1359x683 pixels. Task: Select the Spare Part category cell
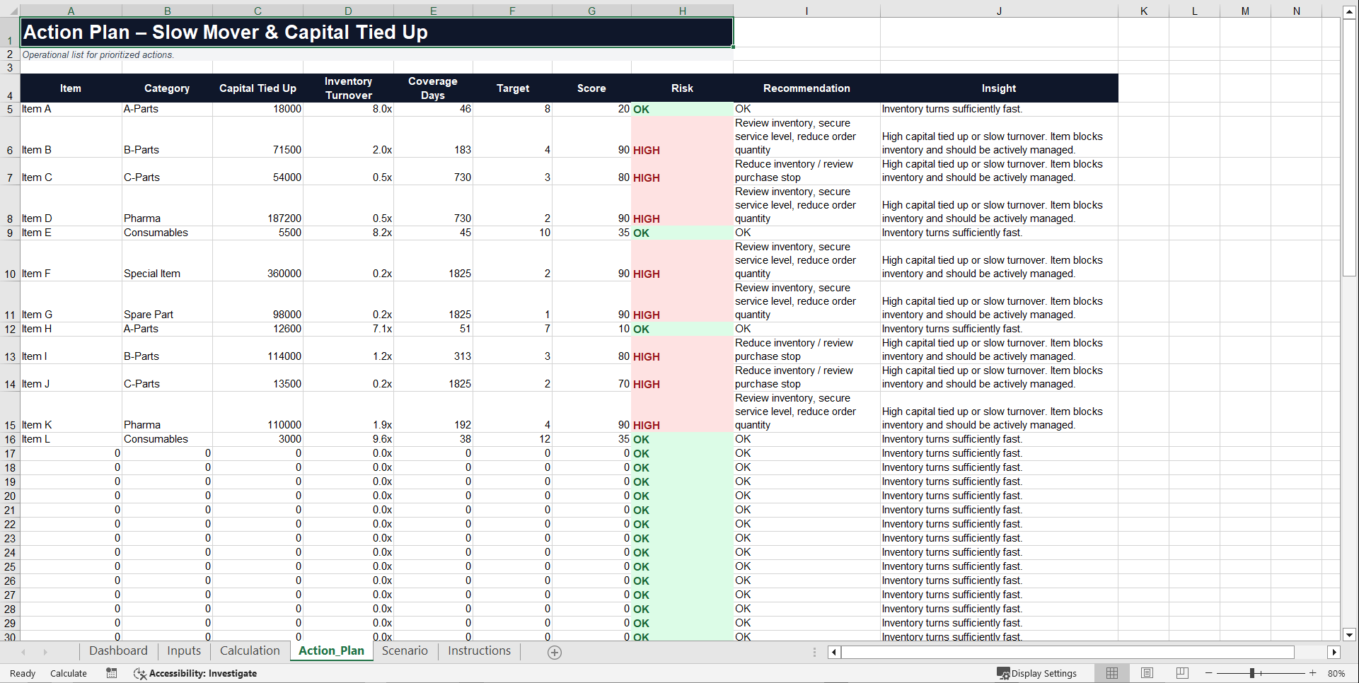point(167,302)
